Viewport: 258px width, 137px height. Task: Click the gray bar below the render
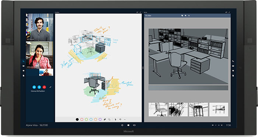(188, 88)
